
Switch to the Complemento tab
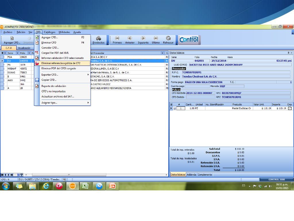pyautogui.click(x=205, y=175)
